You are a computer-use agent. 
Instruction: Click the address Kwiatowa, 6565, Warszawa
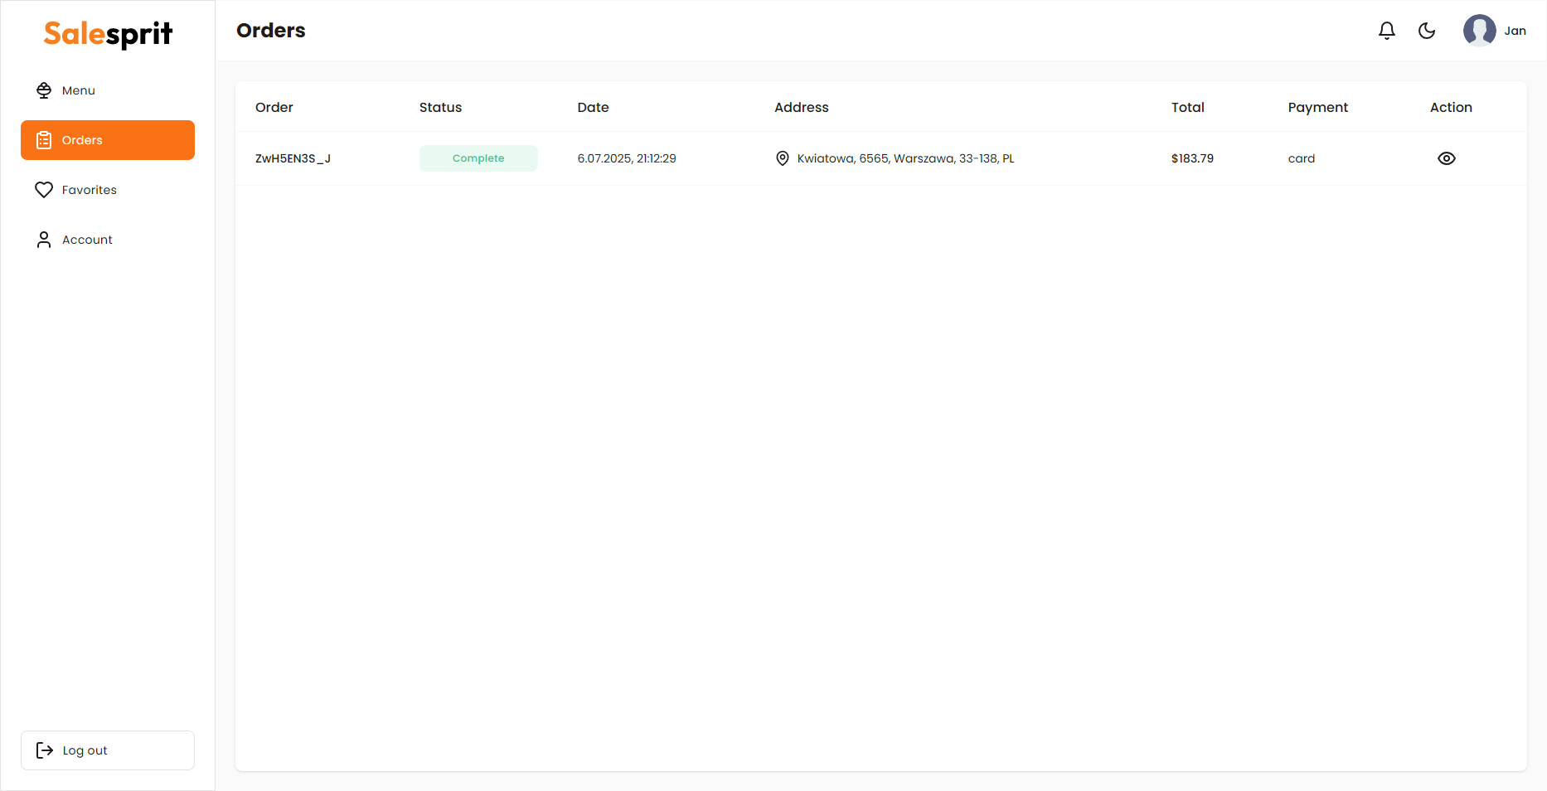[x=905, y=158]
